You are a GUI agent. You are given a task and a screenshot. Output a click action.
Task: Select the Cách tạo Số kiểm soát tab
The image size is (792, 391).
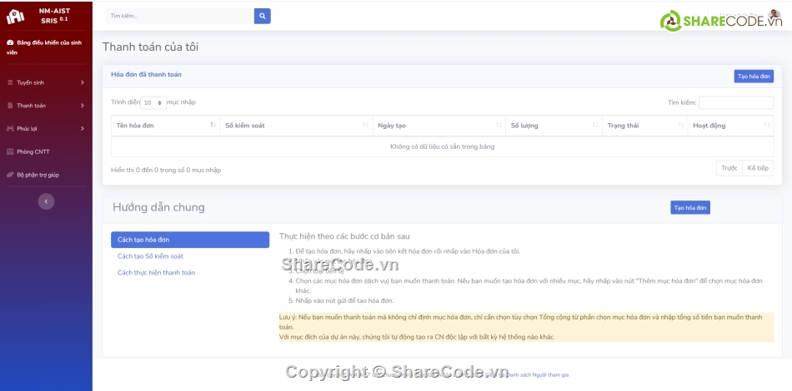(x=150, y=256)
